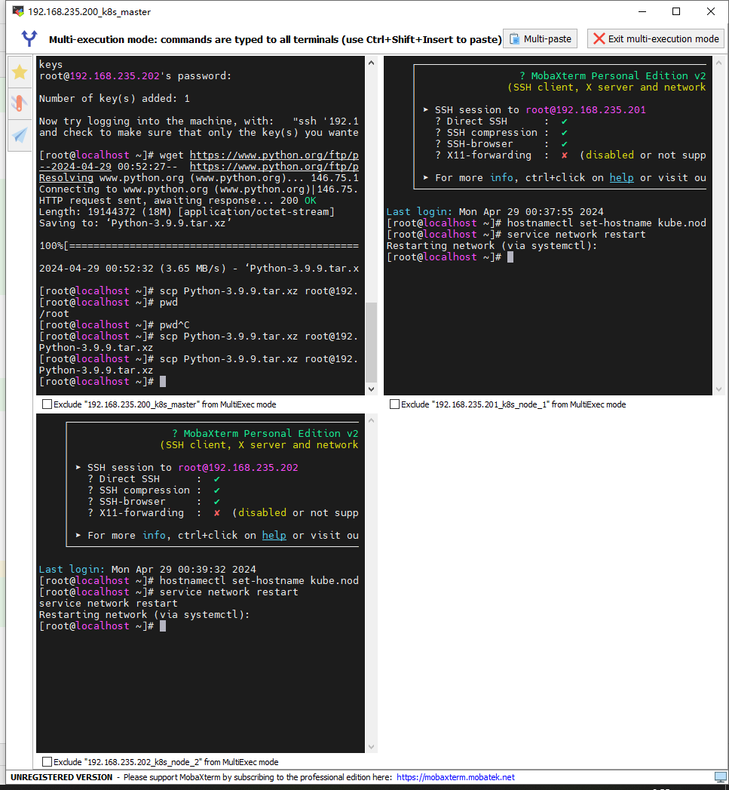Exclude 192.168.235.202_k8s_node_2 from MultiExec mode
This screenshot has height=790, width=729.
tap(47, 762)
